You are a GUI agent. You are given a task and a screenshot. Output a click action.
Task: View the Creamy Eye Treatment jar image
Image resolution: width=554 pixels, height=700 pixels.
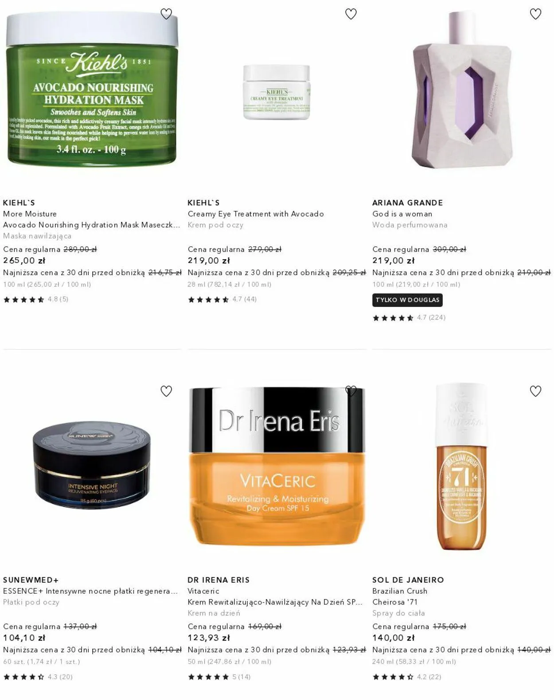click(277, 92)
